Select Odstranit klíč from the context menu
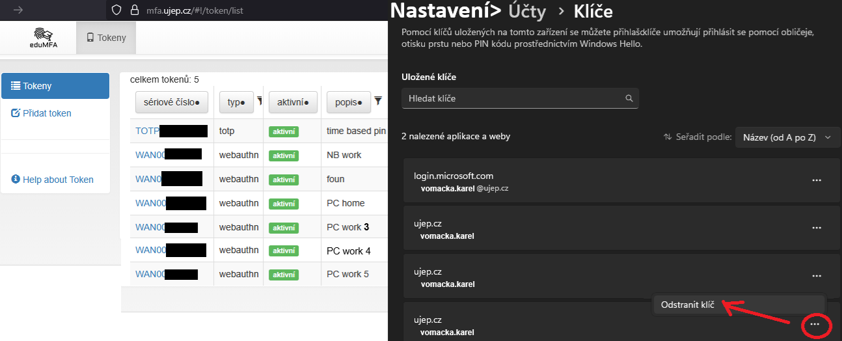Viewport: 842px width, 341px height. click(x=687, y=305)
